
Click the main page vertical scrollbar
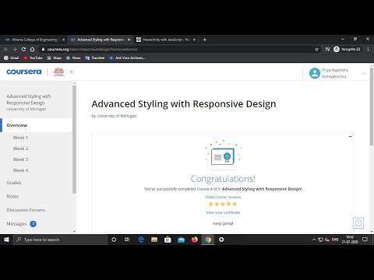(x=372, y=107)
